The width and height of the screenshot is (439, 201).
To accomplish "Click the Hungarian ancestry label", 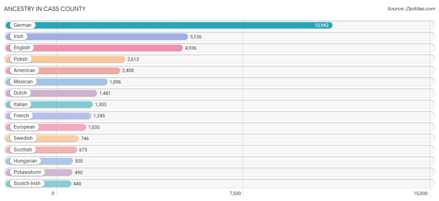I will [x=25, y=161].
